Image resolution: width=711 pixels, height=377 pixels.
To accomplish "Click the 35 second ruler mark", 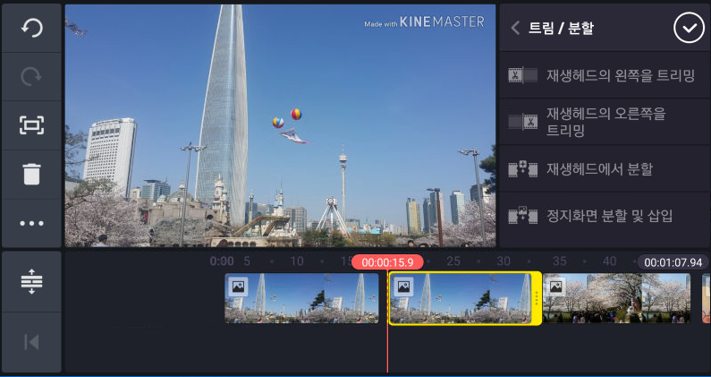I will 560,261.
